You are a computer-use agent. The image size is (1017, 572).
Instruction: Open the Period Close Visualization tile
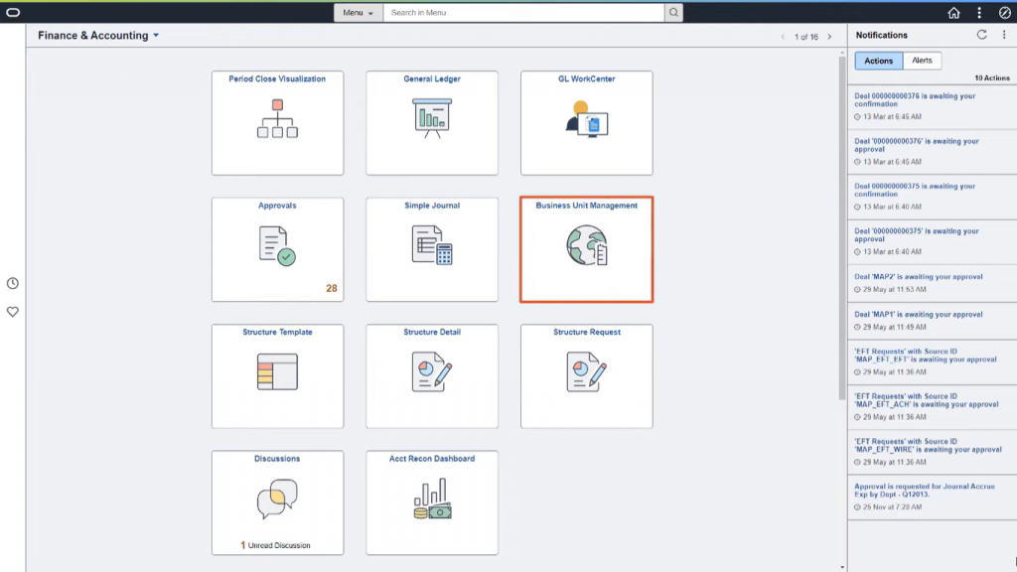pos(278,123)
